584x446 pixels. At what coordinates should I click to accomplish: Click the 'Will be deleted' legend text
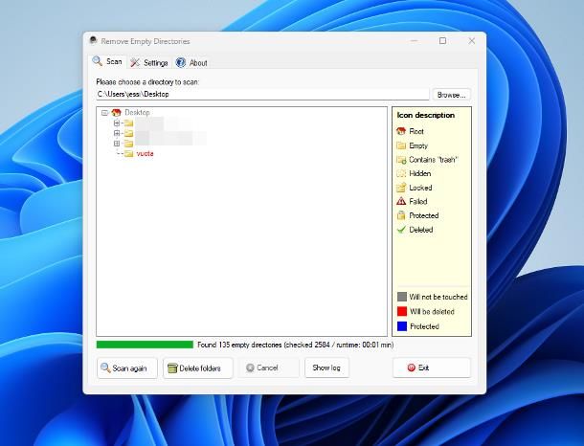[x=432, y=312]
